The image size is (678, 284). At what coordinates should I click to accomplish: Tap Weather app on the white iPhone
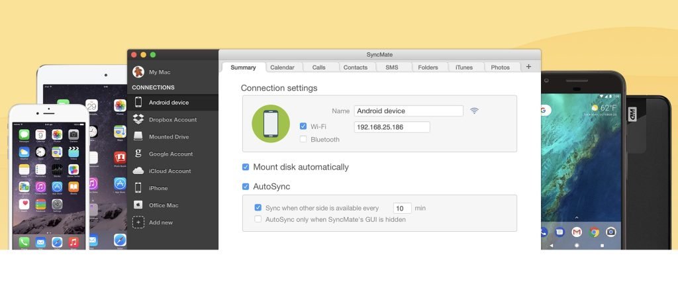coord(24,152)
